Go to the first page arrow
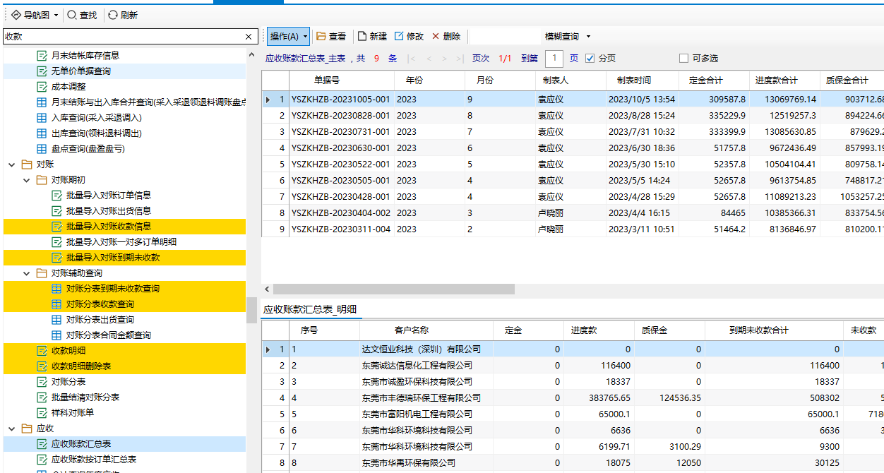 click(x=412, y=59)
